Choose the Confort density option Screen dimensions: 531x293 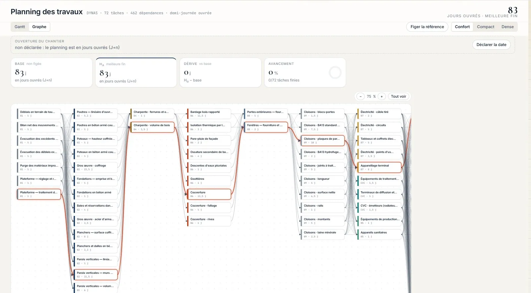pos(462,27)
